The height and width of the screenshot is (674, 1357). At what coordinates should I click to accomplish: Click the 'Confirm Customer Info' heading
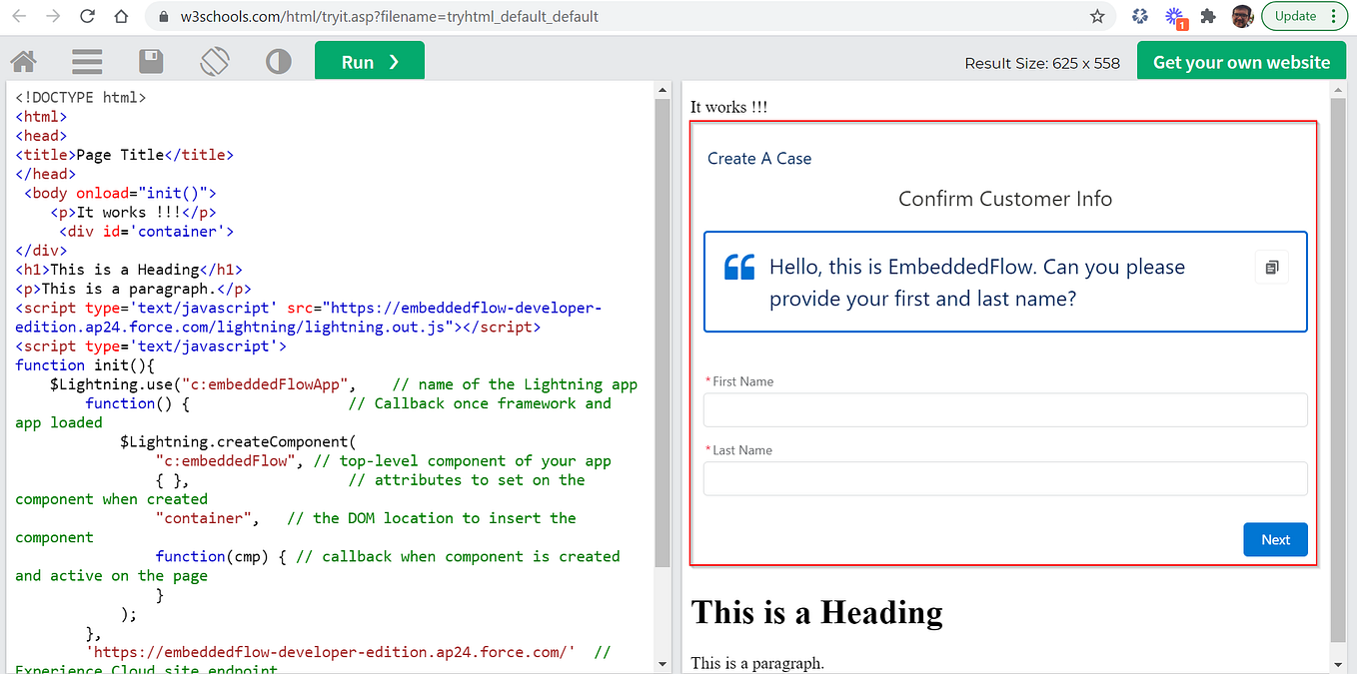(x=1005, y=199)
